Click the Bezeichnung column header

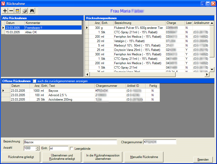coord(139,23)
